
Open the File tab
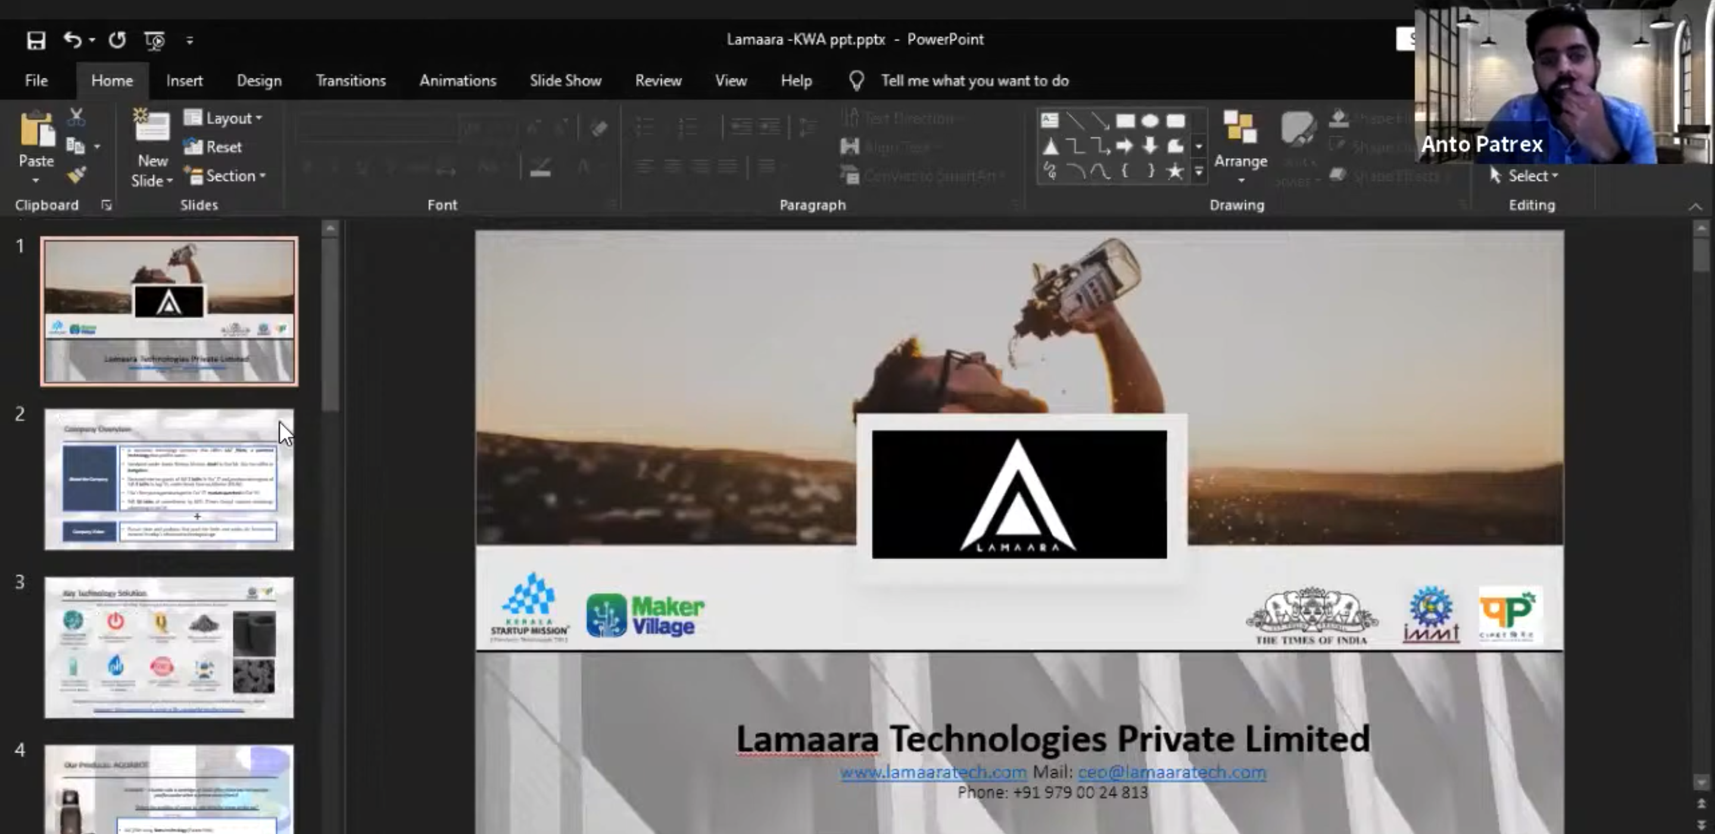tap(36, 80)
